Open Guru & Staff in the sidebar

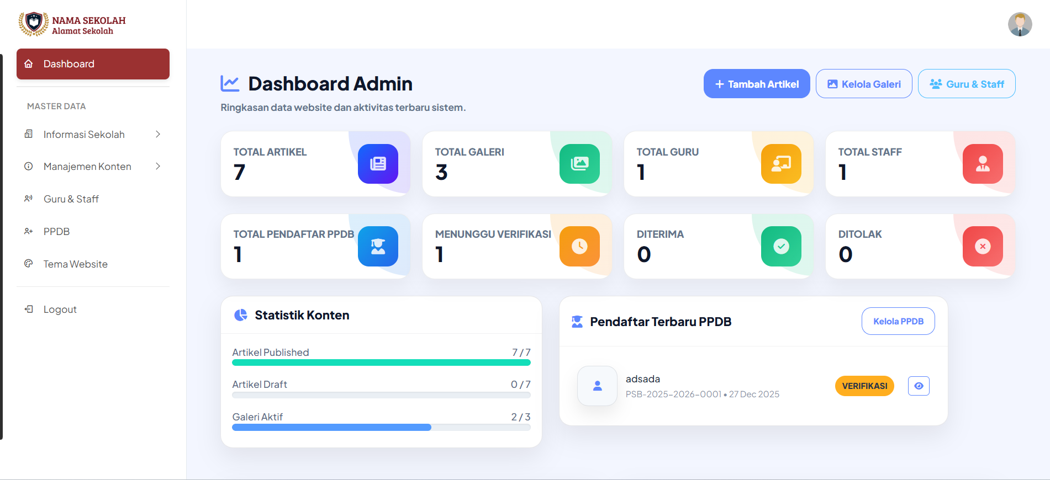coord(71,199)
